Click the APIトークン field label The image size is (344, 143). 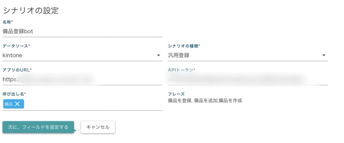tap(182, 70)
